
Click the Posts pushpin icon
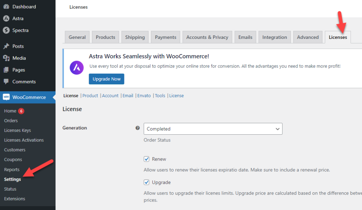tap(6, 46)
